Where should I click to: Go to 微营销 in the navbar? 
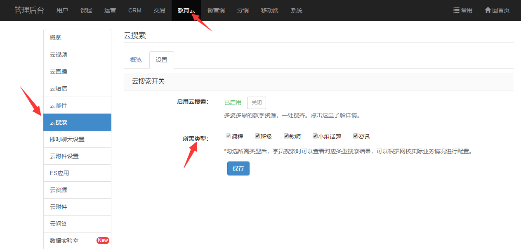click(x=216, y=10)
